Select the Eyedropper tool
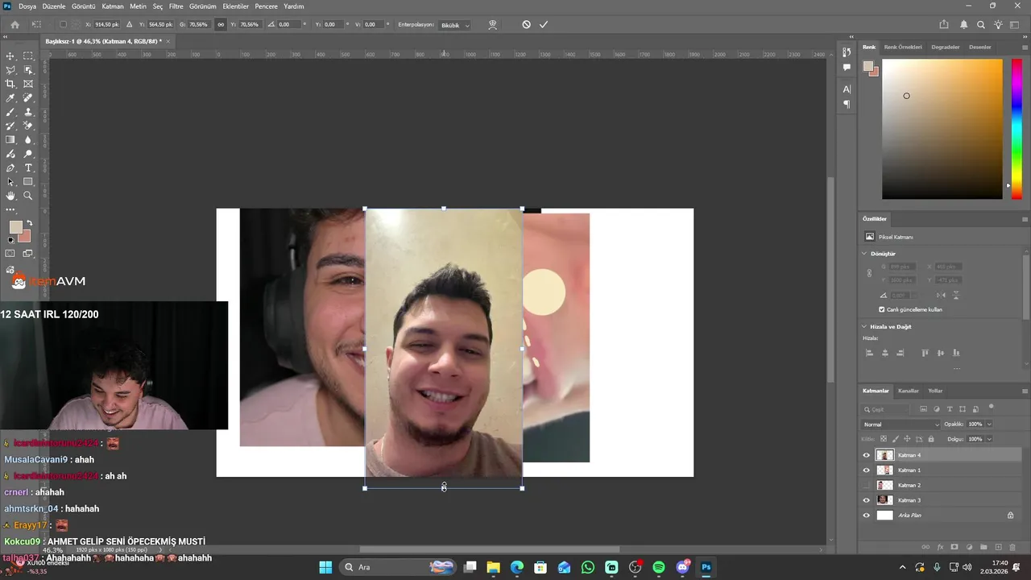 point(10,98)
